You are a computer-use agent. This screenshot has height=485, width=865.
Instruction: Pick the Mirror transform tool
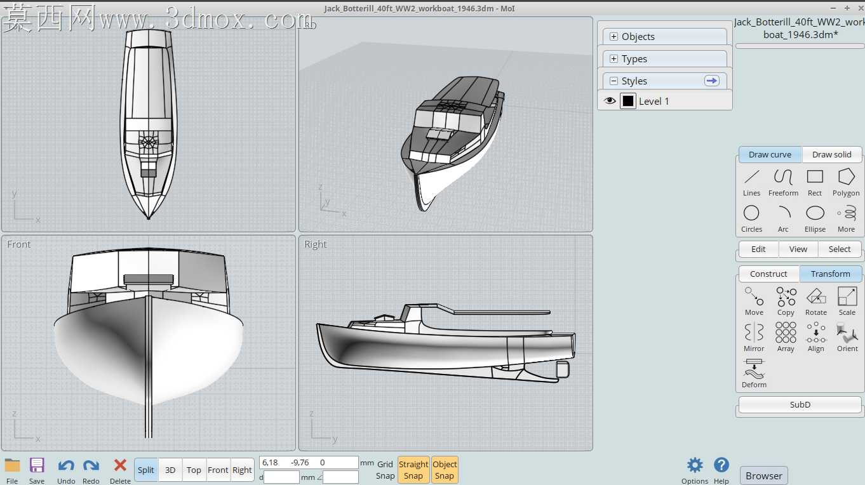pyautogui.click(x=754, y=338)
